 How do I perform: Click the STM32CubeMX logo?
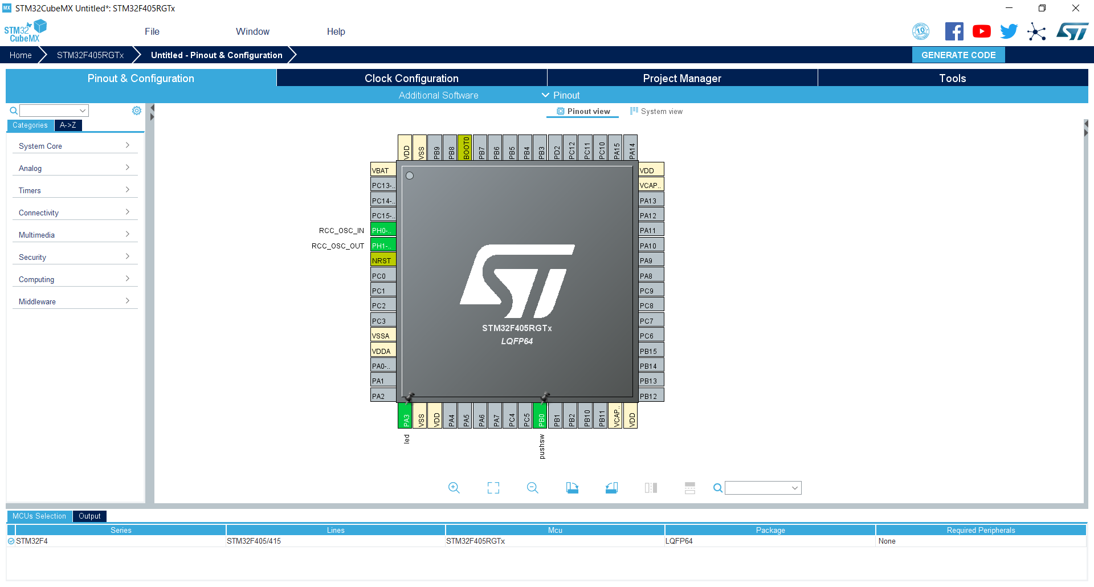(25, 31)
